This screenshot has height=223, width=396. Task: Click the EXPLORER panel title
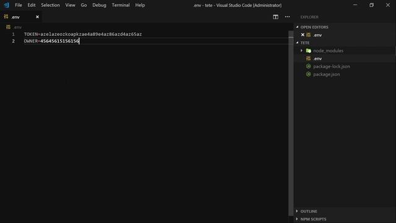tap(309, 17)
